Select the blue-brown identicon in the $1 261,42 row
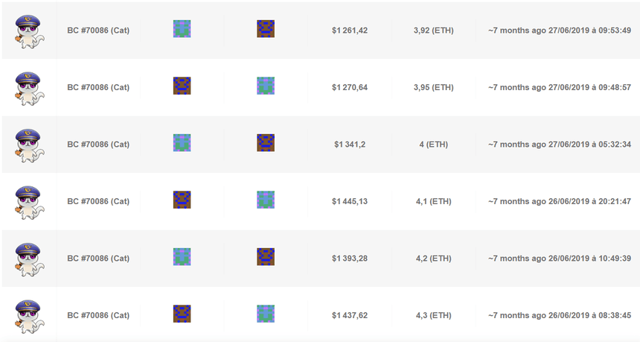Screen dimensions: 640x342 (266, 29)
